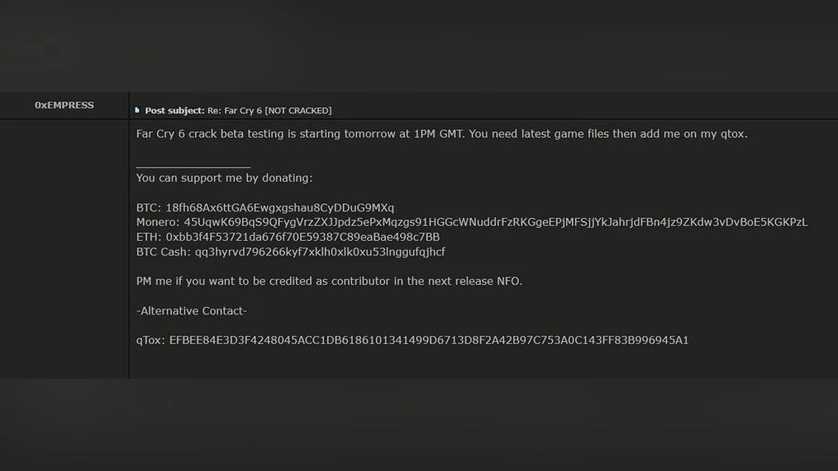Viewport: 838px width, 471px height.
Task: Click the beta testing announcement sentence
Action: point(441,134)
